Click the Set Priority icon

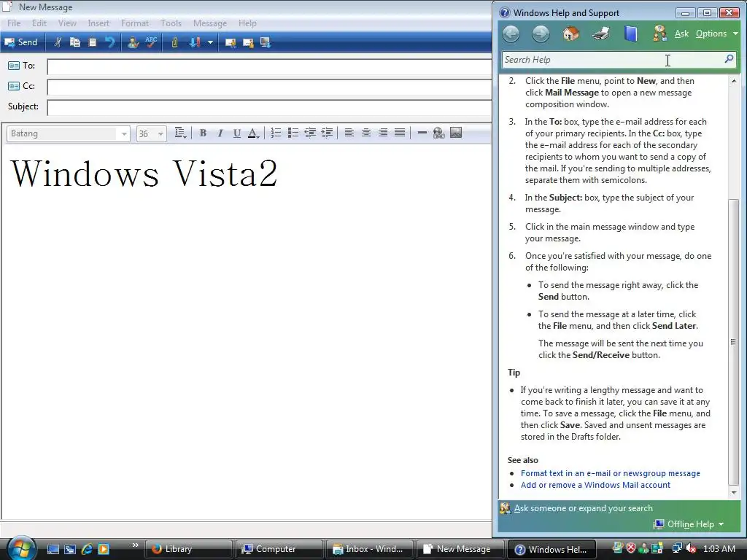pos(195,42)
